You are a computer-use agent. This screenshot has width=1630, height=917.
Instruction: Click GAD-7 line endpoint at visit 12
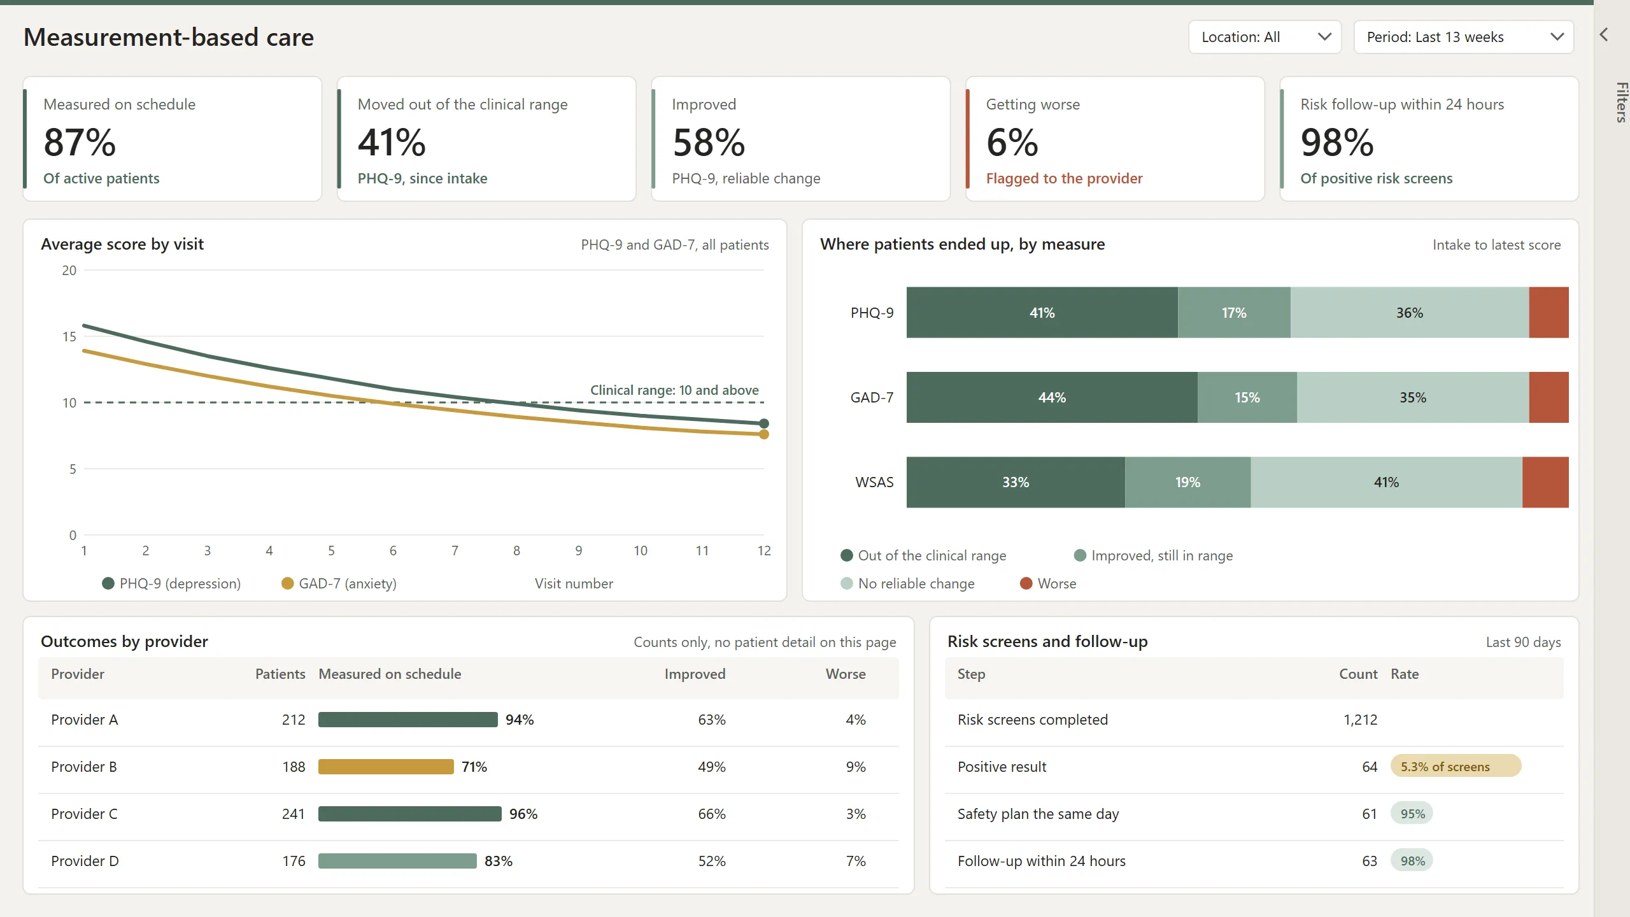pos(764,434)
